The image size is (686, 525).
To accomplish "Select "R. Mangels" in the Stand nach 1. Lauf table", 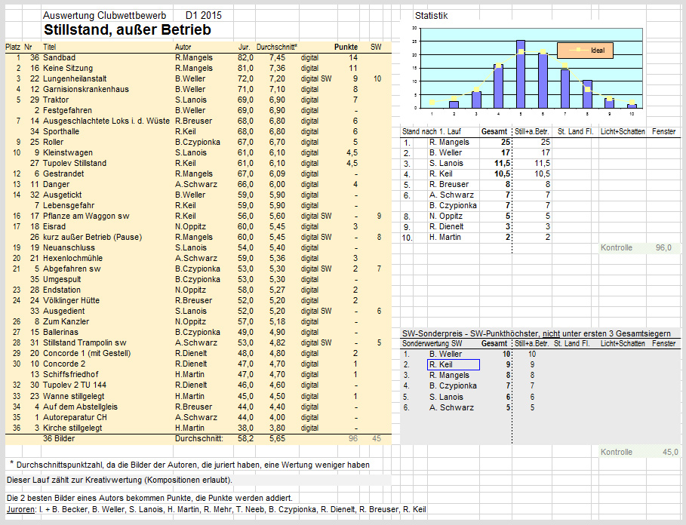I will tap(449, 142).
